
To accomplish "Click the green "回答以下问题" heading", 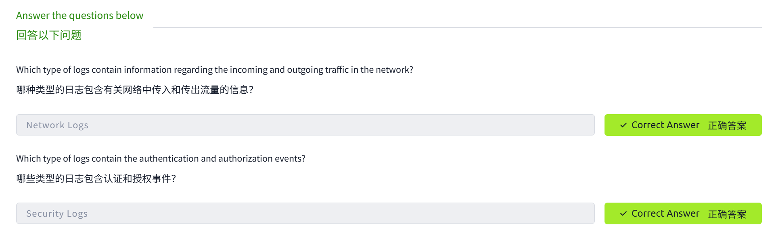I will (x=49, y=35).
